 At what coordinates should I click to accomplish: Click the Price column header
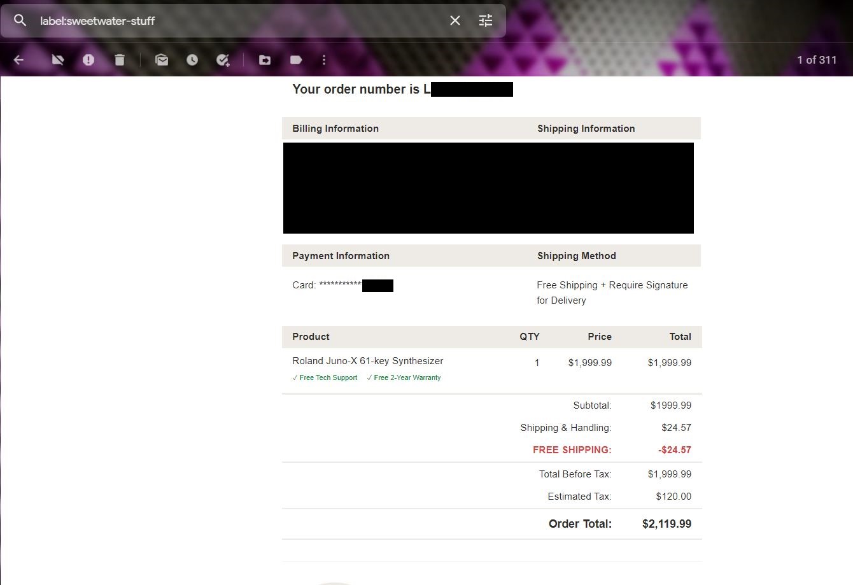pos(600,337)
